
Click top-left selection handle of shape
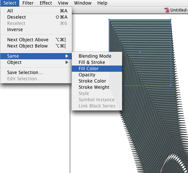(109, 19)
